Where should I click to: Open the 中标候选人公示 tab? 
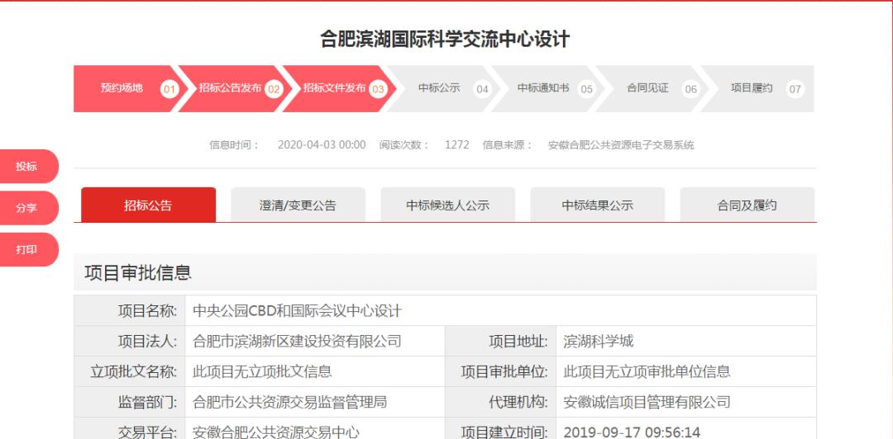pos(447,205)
